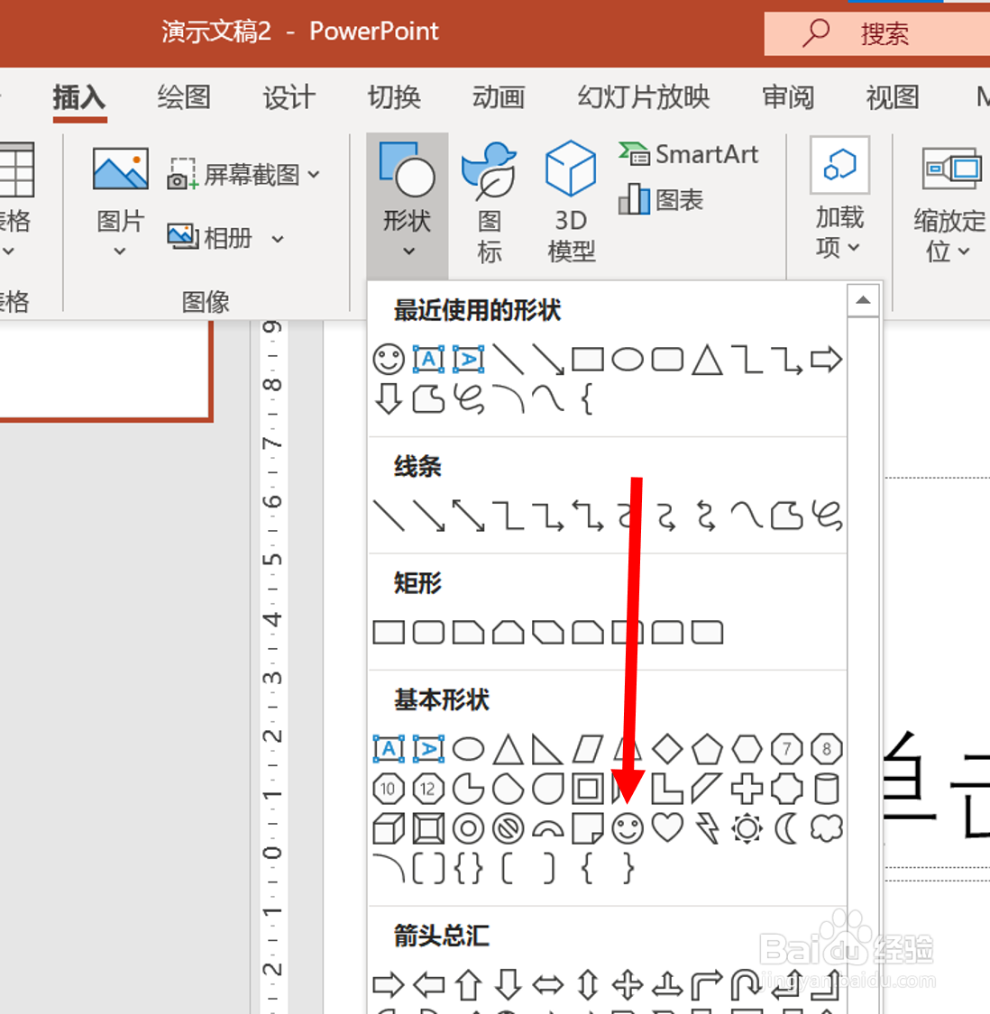
Task: Select the four-way quad arrow shape
Action: click(x=628, y=985)
